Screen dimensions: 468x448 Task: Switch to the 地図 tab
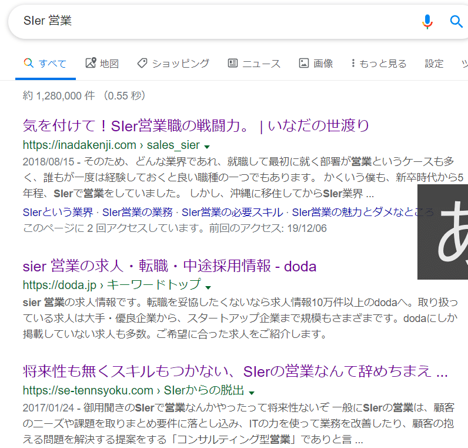click(x=102, y=64)
